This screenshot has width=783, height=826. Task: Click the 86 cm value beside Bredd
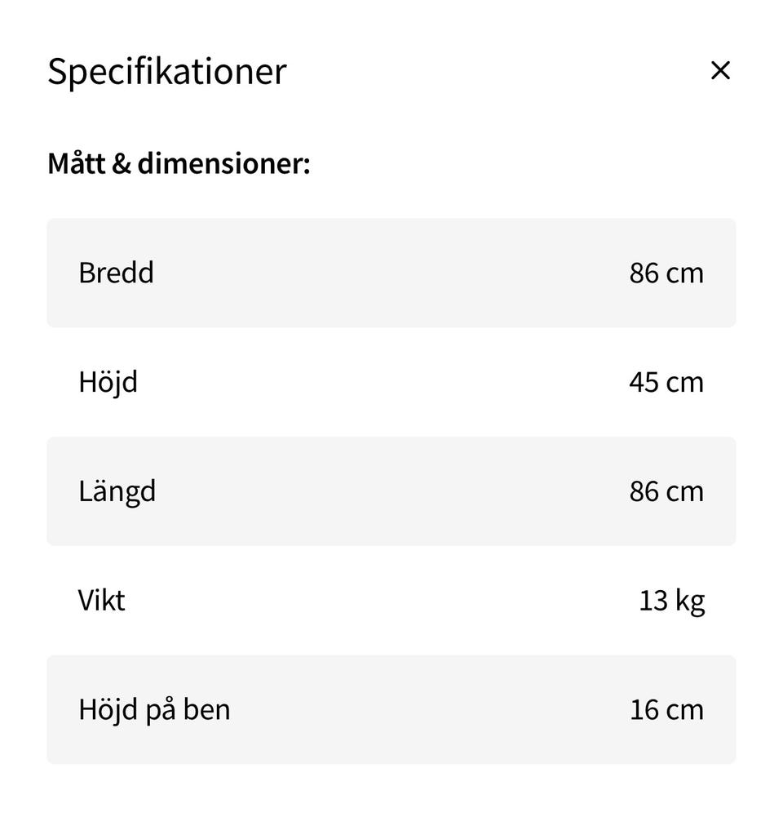point(666,273)
